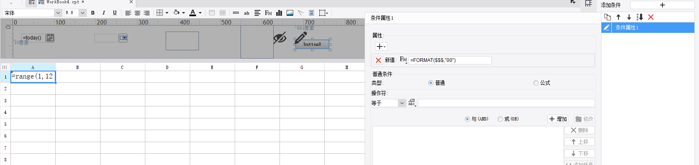Insert a chart using the bar chart icon

(x=279, y=13)
